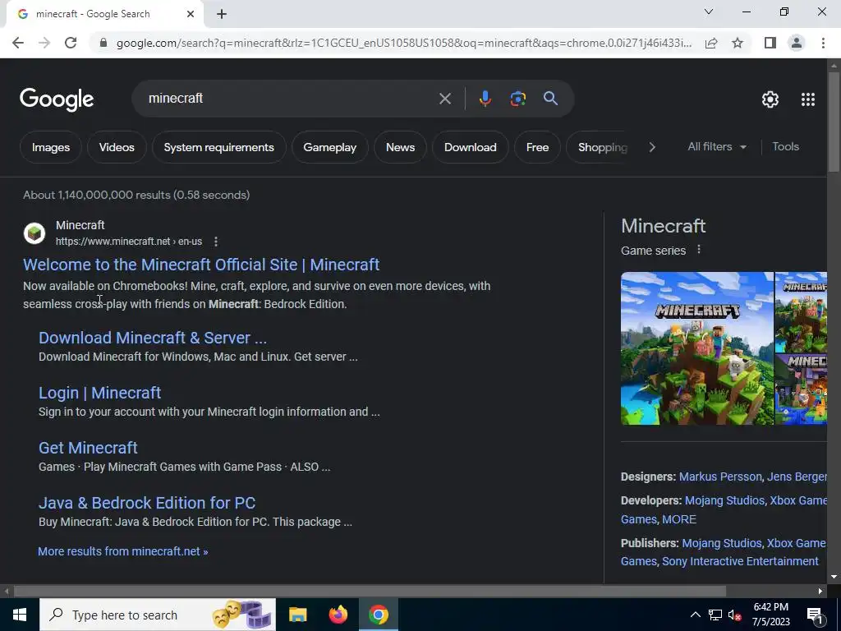The width and height of the screenshot is (841, 631).
Task: Launch Firefox from the taskbar
Action: 338,615
